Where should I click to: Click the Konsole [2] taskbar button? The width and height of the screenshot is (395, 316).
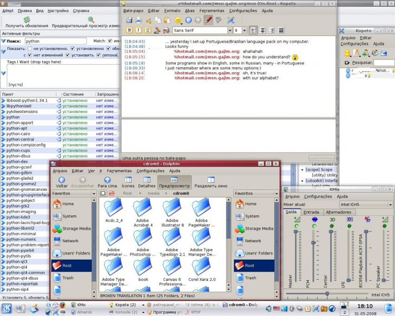[x=125, y=312]
